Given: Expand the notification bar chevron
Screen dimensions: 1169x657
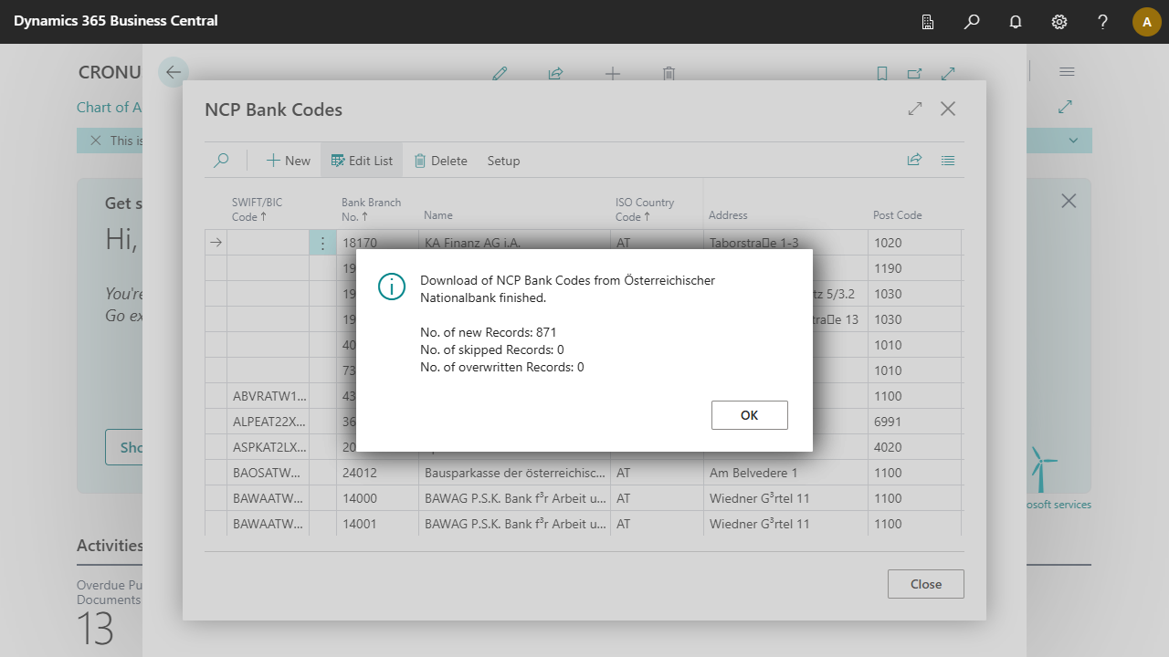Looking at the screenshot, I should pyautogui.click(x=1074, y=141).
